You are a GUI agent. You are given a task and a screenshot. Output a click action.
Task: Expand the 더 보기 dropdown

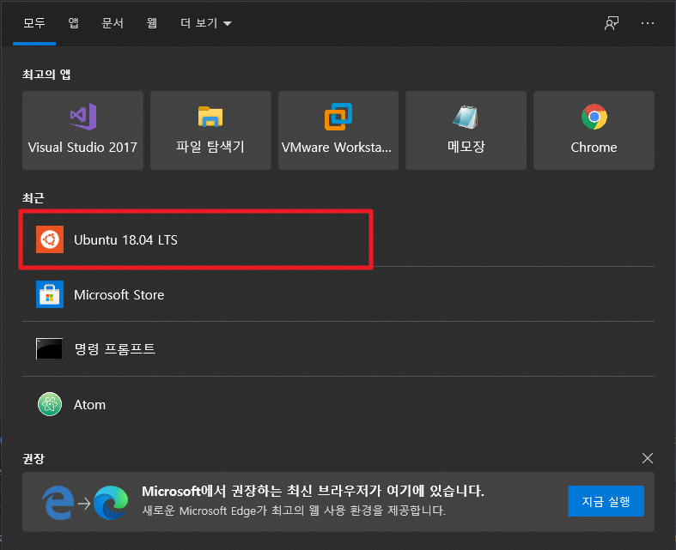[206, 23]
